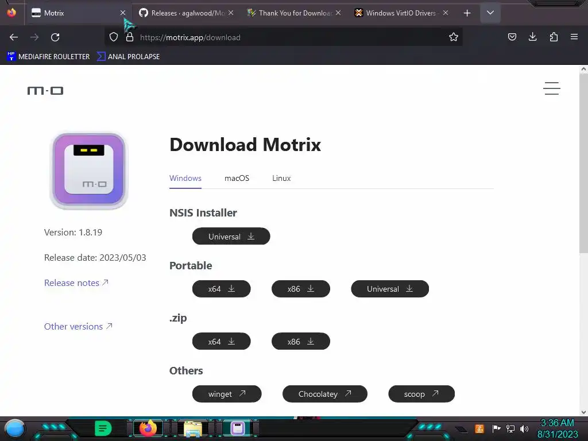588x441 pixels.
Task: Open the Action Center flag tray icon
Action: 496,428
